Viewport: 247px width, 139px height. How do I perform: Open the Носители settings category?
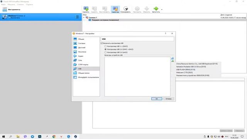(86, 52)
